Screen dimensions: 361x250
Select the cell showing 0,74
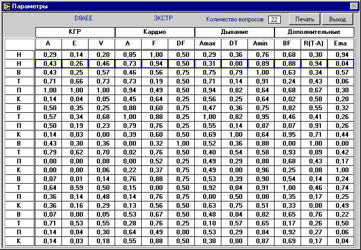(341, 188)
